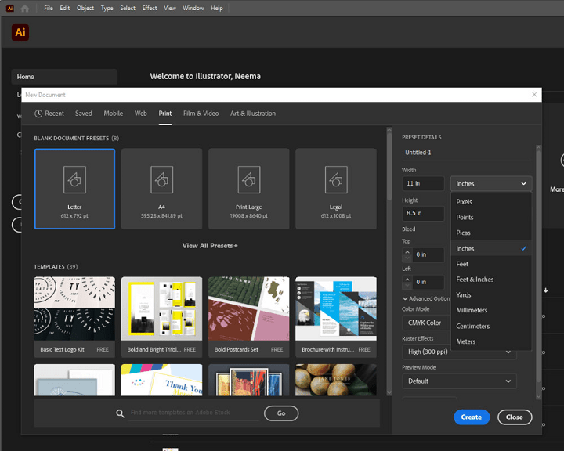Choose Millimeters from units list
The width and height of the screenshot is (564, 451).
click(x=491, y=310)
